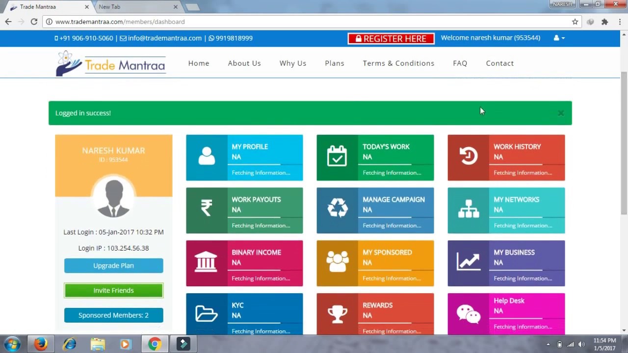This screenshot has width=628, height=353.
Task: Dismiss the Logged in success alert
Action: tap(561, 113)
